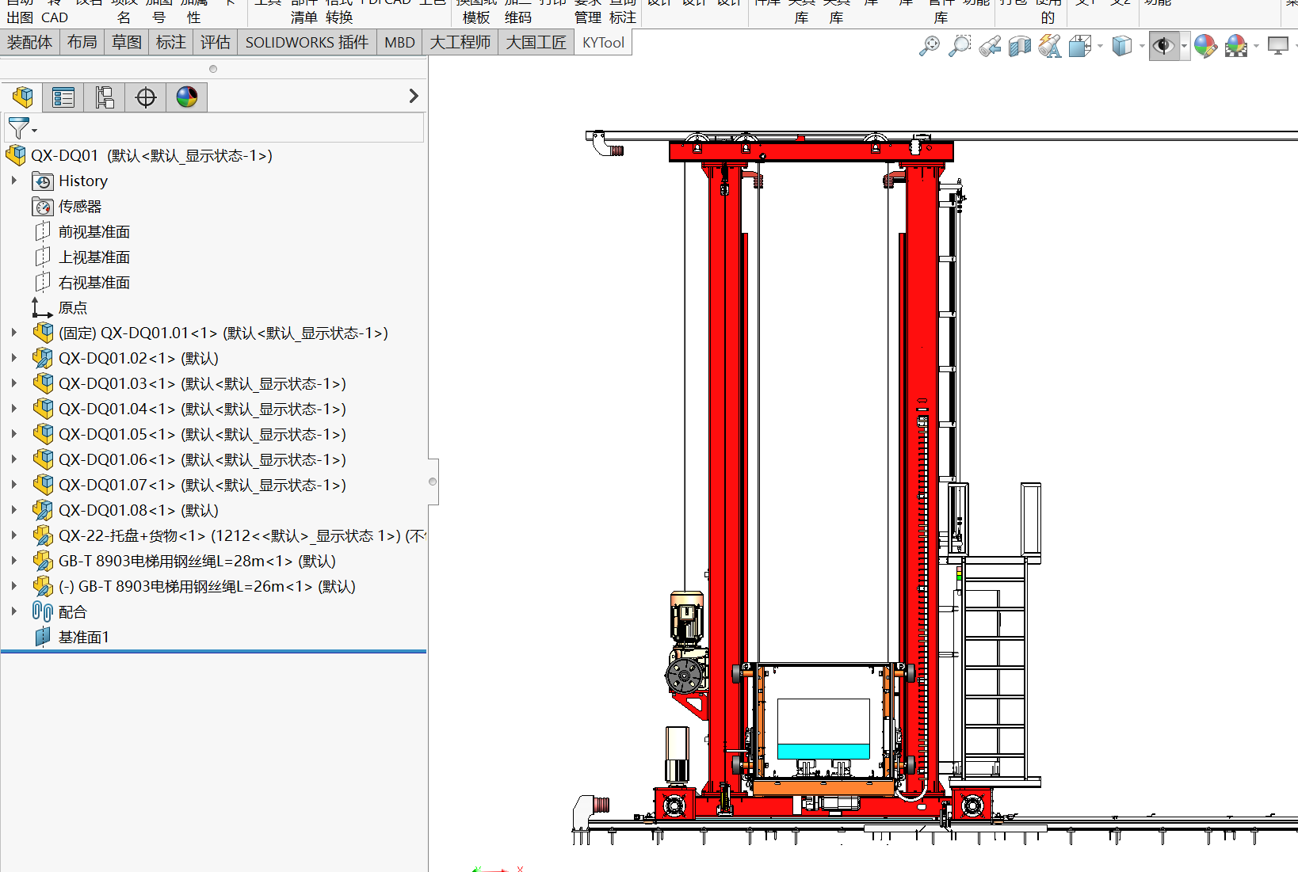
Task: Click the Previous View icon
Action: point(990,47)
